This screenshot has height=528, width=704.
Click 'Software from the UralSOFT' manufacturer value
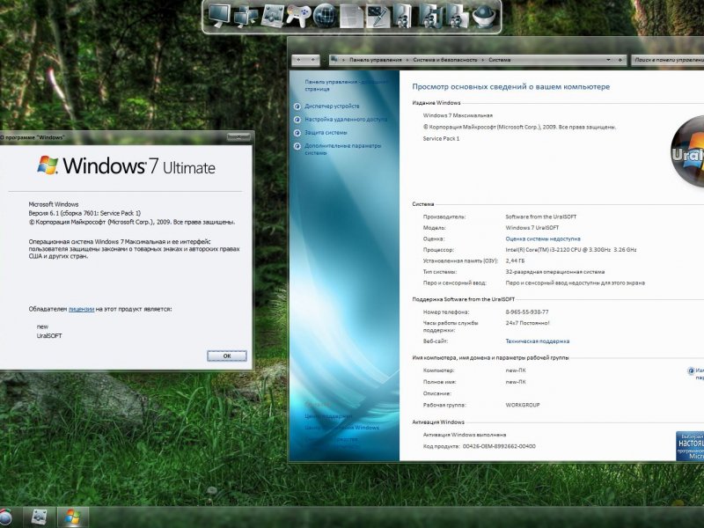[x=540, y=216]
